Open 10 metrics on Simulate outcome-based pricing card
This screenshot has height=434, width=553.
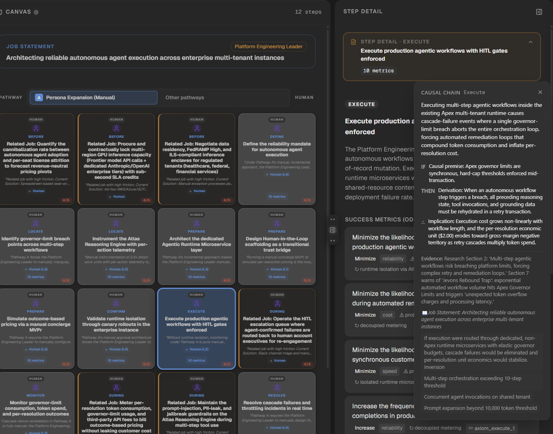tap(36, 361)
